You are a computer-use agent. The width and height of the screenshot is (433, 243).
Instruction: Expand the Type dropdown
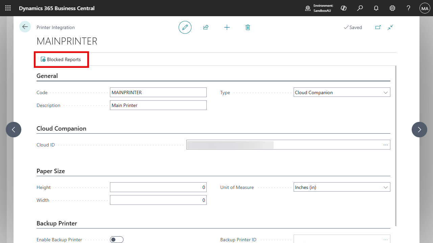click(386, 92)
